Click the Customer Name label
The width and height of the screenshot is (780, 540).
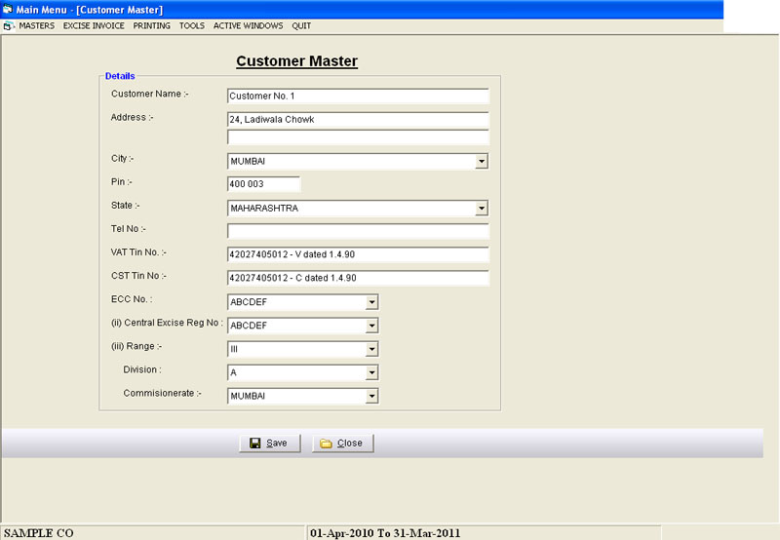[x=150, y=94]
